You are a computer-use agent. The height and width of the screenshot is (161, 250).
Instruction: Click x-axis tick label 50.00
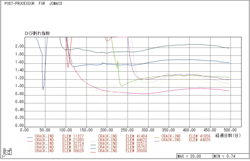[45, 130]
